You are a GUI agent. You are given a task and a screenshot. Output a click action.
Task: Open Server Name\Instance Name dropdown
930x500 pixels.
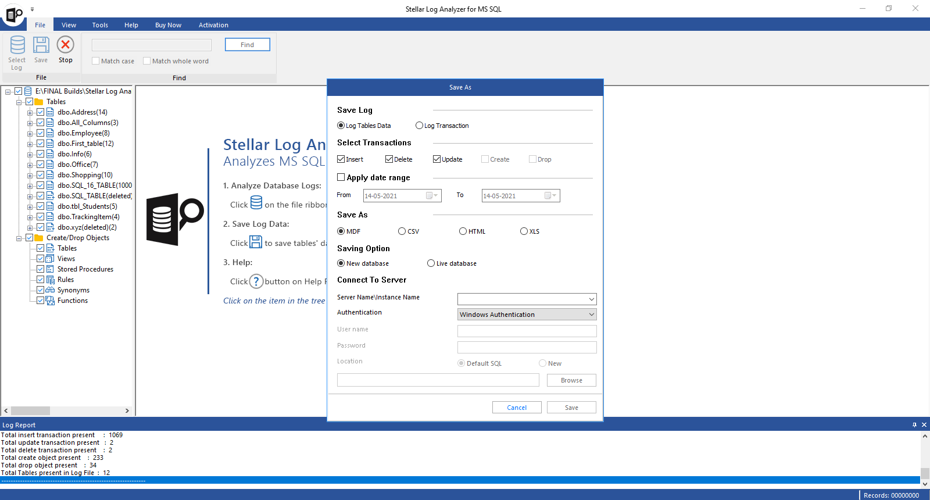click(591, 299)
